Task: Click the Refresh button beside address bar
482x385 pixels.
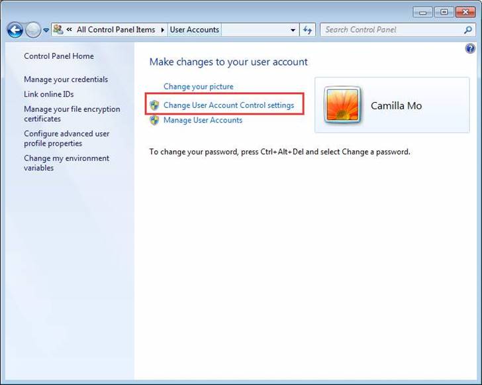Action: [x=307, y=30]
